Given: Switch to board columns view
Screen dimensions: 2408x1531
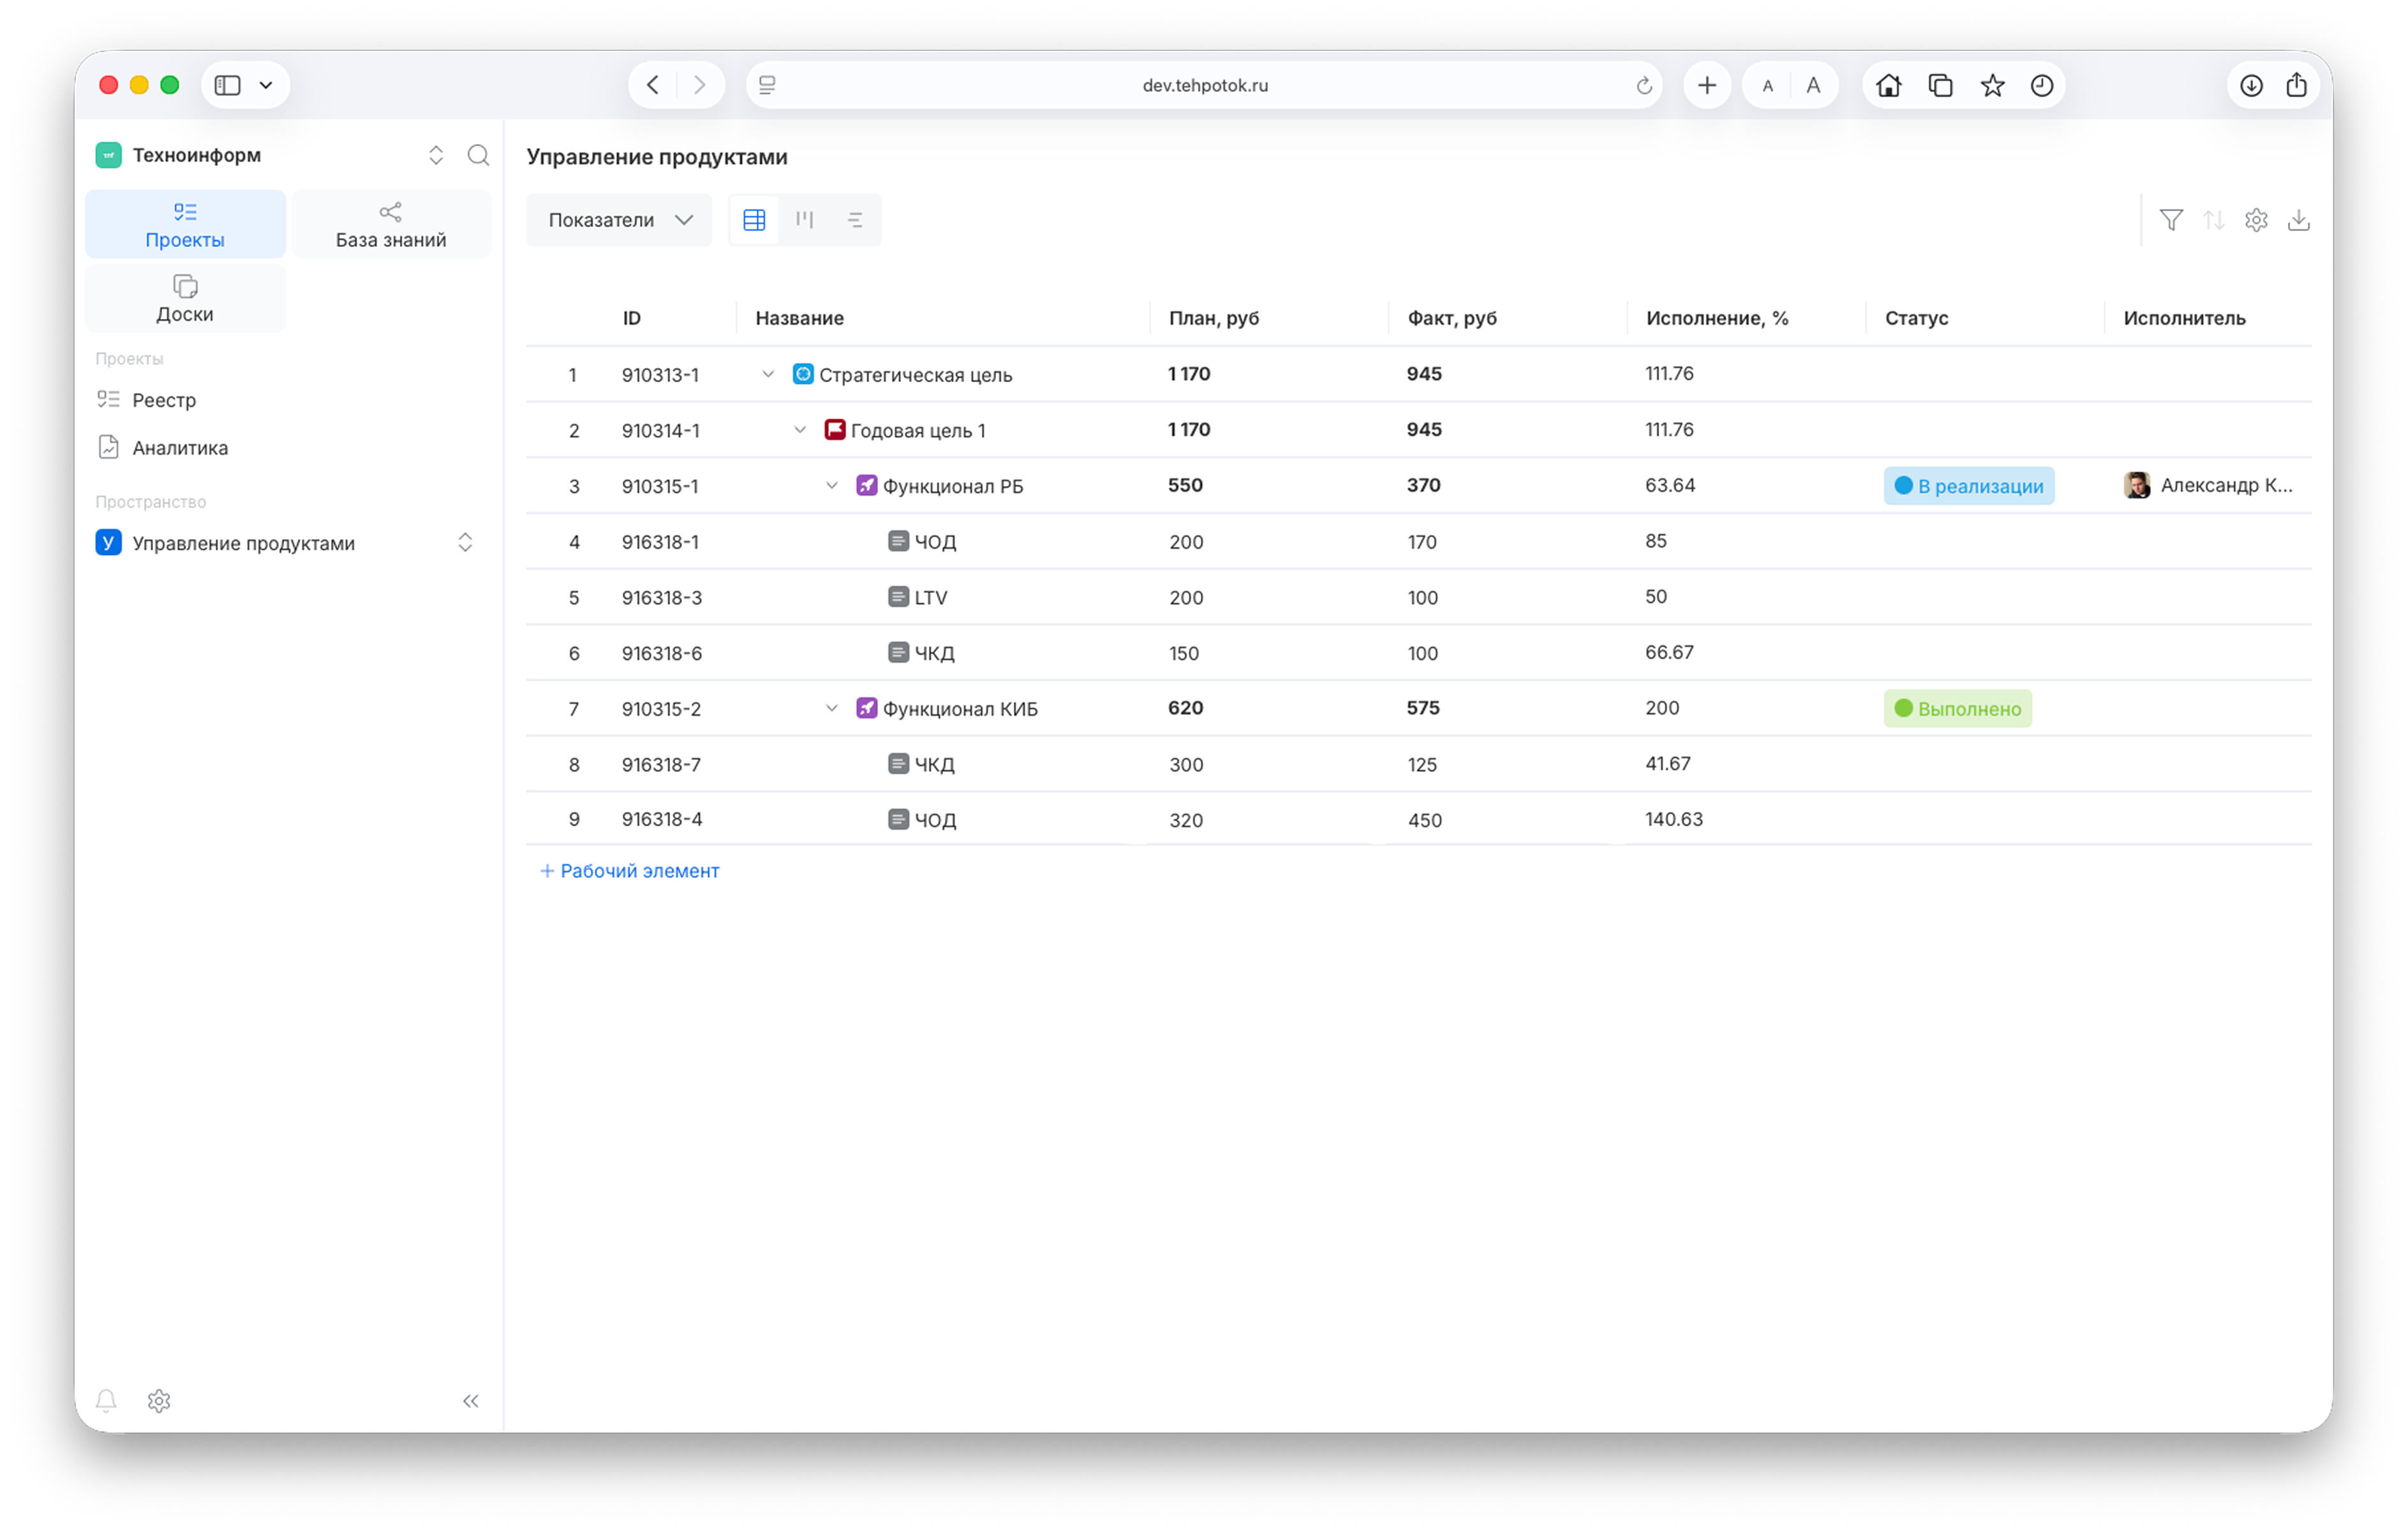Looking at the screenshot, I should click(804, 220).
